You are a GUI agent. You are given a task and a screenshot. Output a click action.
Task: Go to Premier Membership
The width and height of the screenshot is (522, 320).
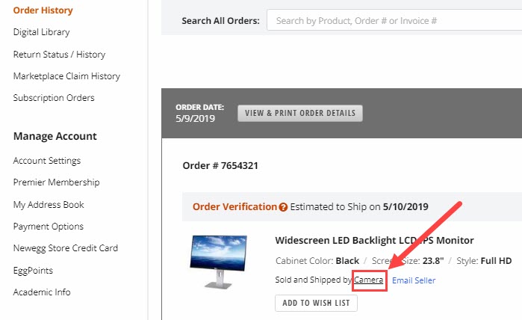click(x=56, y=182)
